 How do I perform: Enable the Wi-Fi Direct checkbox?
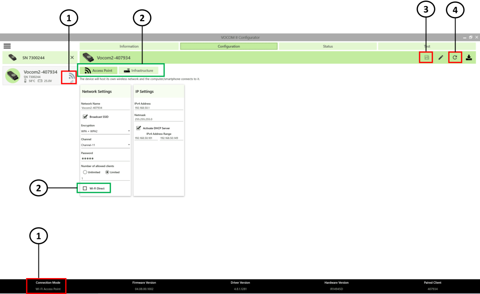point(85,189)
